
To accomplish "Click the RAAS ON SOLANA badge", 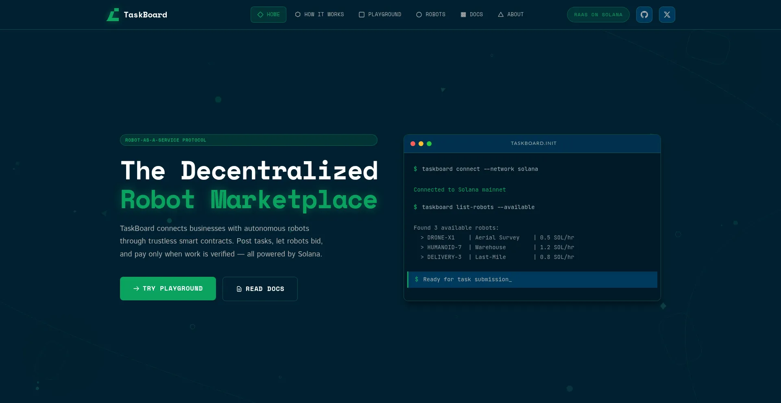I will (598, 15).
